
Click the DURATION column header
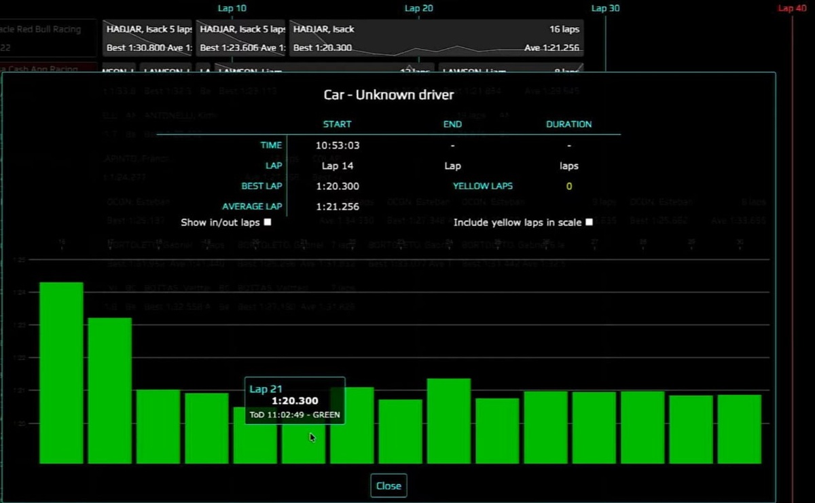click(x=569, y=124)
